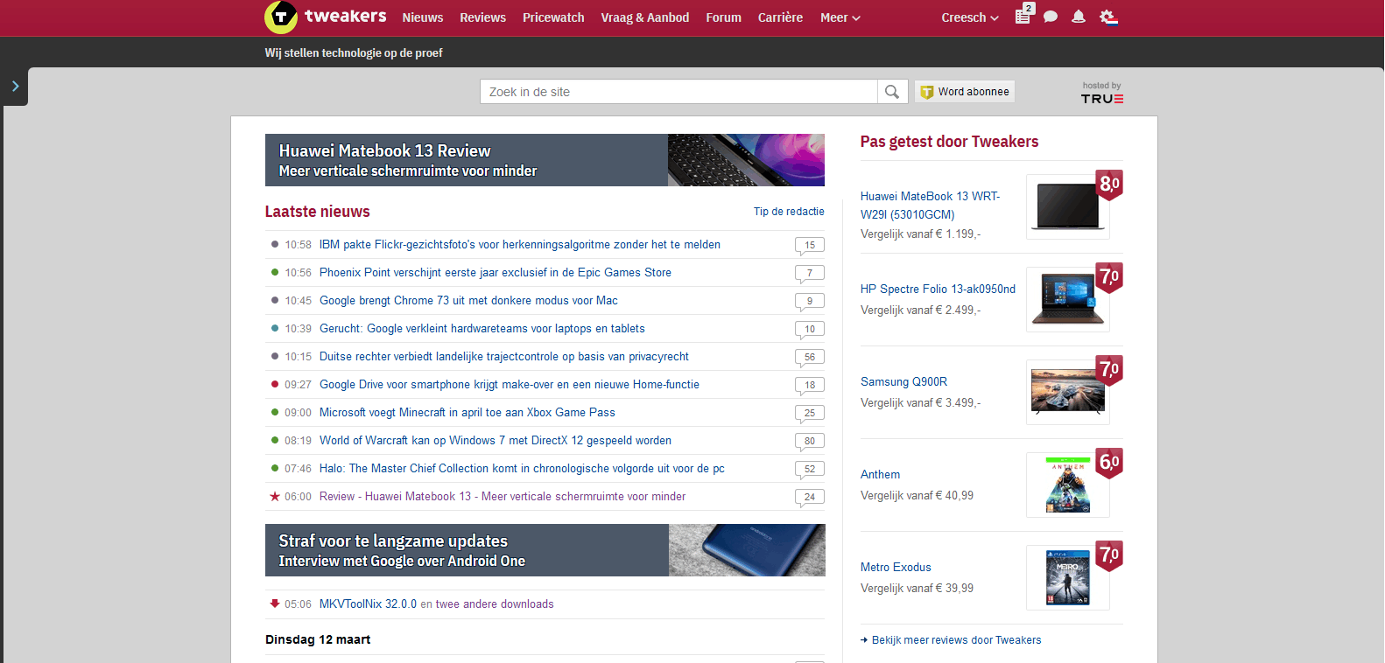This screenshot has height=663, width=1385.
Task: Click the Huawei MateBook laptop thumbnail
Action: [1067, 207]
